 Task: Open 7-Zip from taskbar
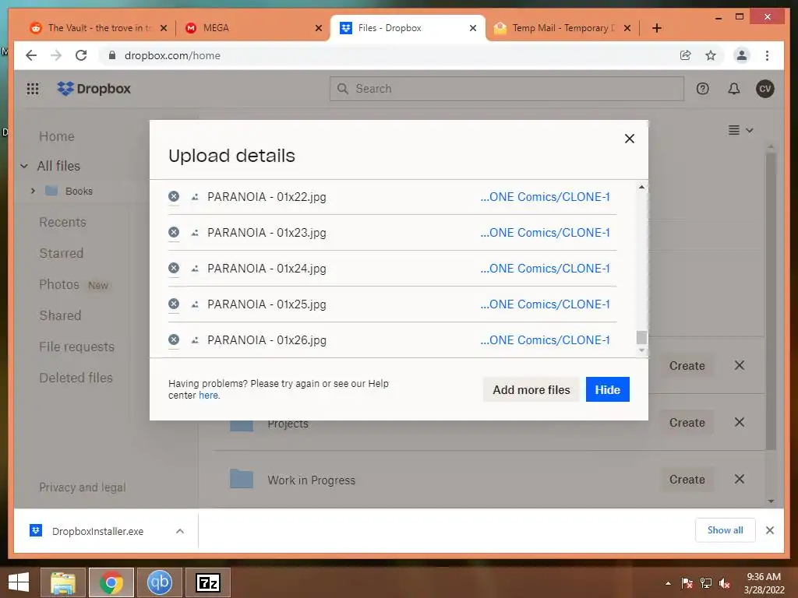click(207, 582)
